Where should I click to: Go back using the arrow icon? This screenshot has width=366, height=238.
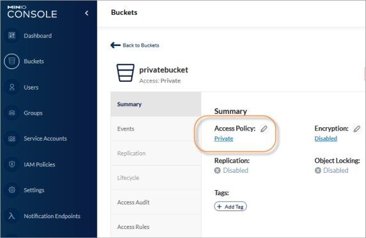coord(115,45)
